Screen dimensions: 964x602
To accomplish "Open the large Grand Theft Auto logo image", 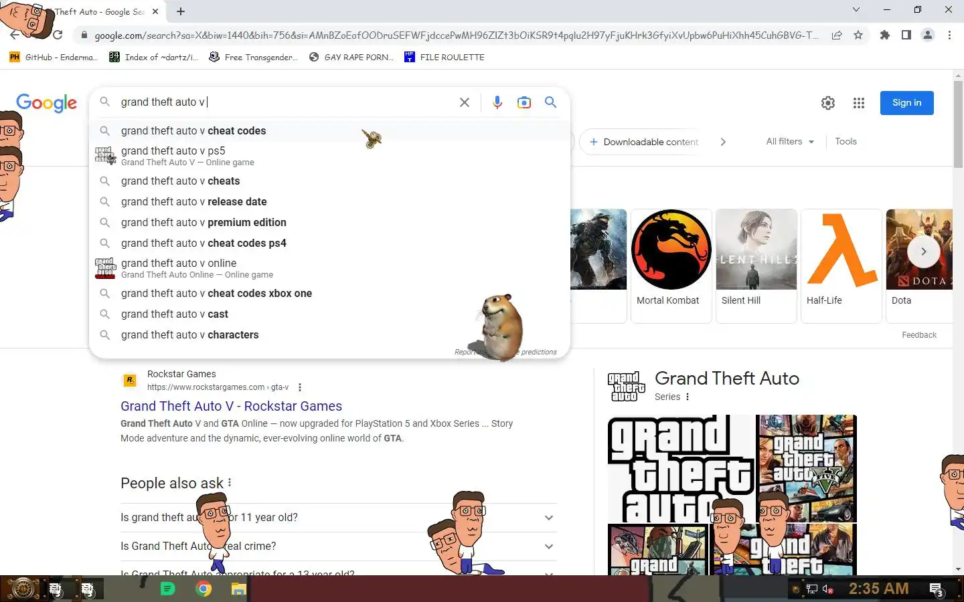I will [681, 468].
